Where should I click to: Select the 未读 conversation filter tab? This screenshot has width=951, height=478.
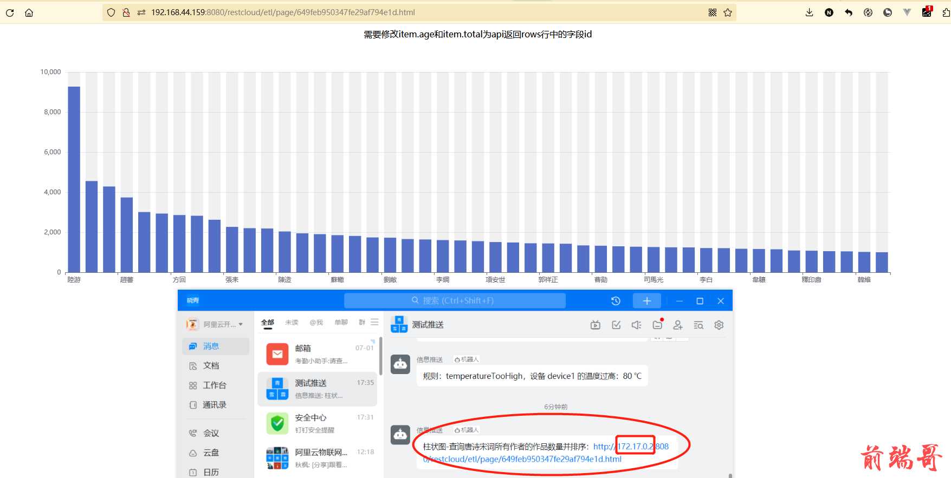coord(292,322)
